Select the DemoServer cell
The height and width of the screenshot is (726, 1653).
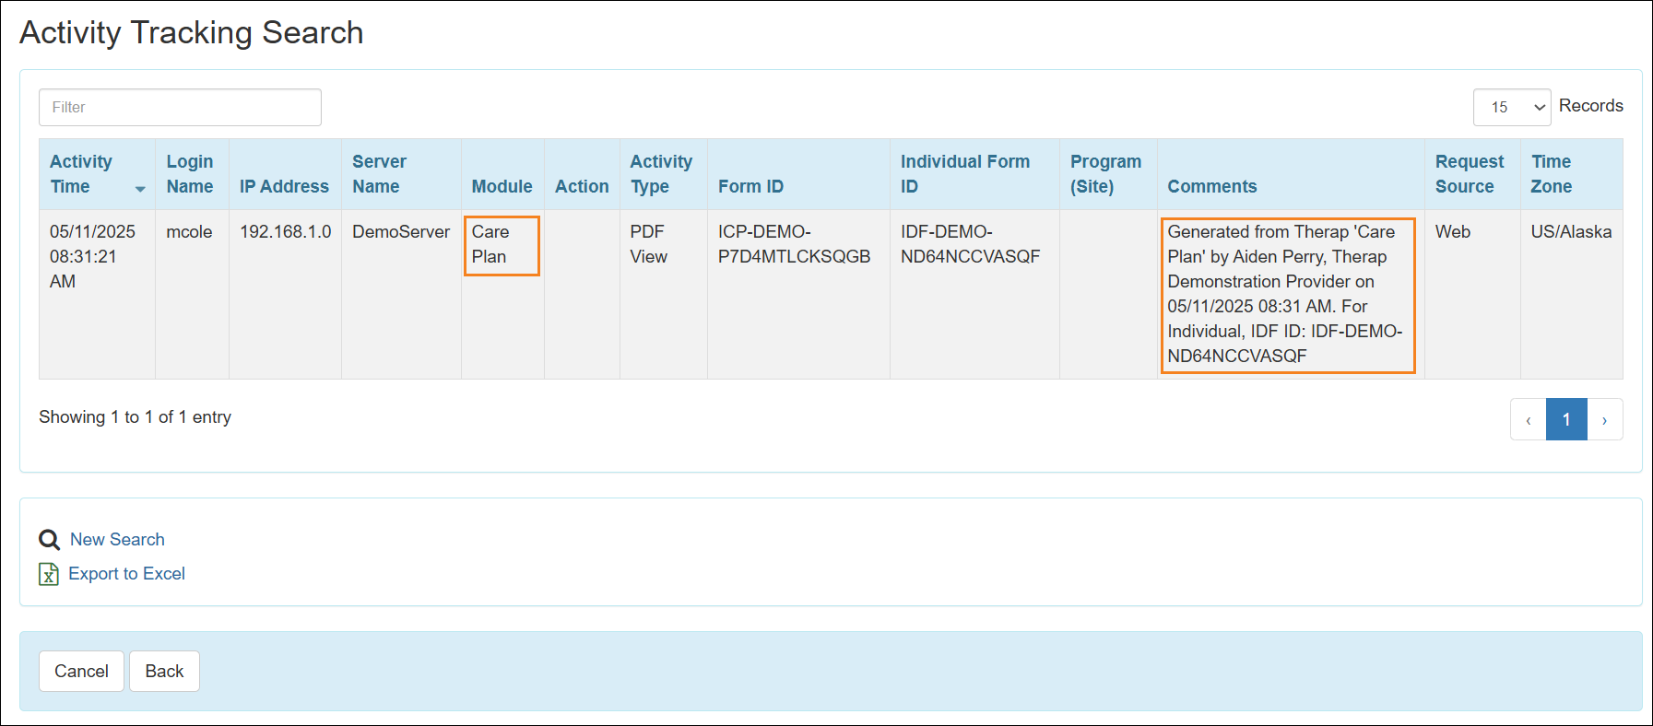[x=401, y=294]
